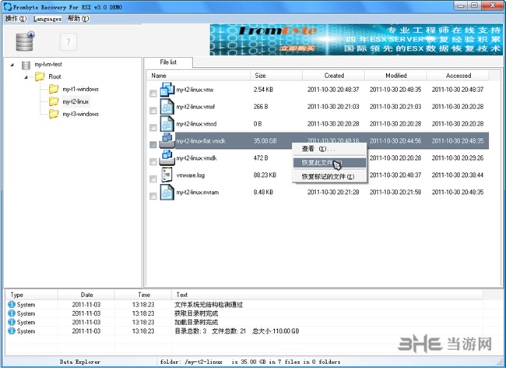
Task: Check the box for vmware.log
Action: pos(153,179)
